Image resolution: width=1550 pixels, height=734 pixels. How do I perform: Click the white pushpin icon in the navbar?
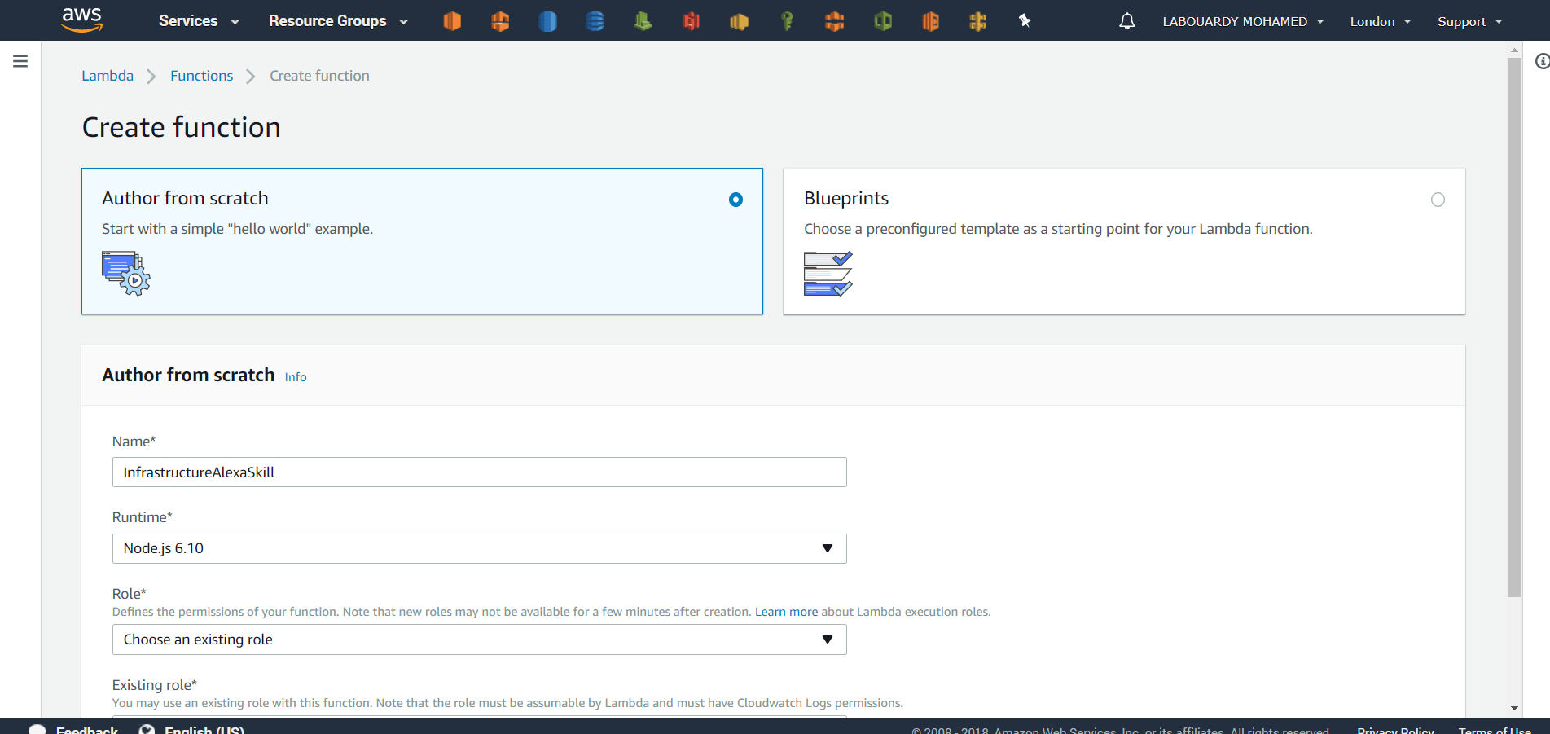[1025, 20]
